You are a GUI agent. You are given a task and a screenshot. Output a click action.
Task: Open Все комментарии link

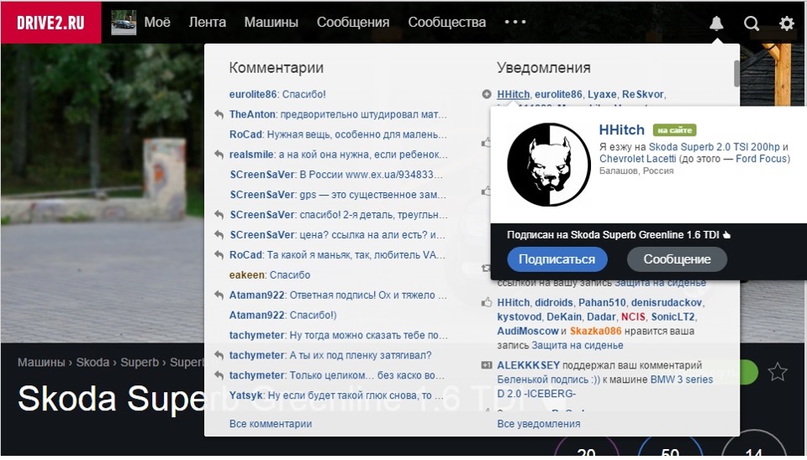271,424
